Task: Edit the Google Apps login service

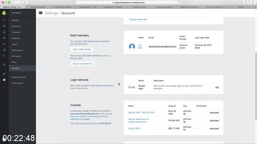Action: [x=217, y=87]
